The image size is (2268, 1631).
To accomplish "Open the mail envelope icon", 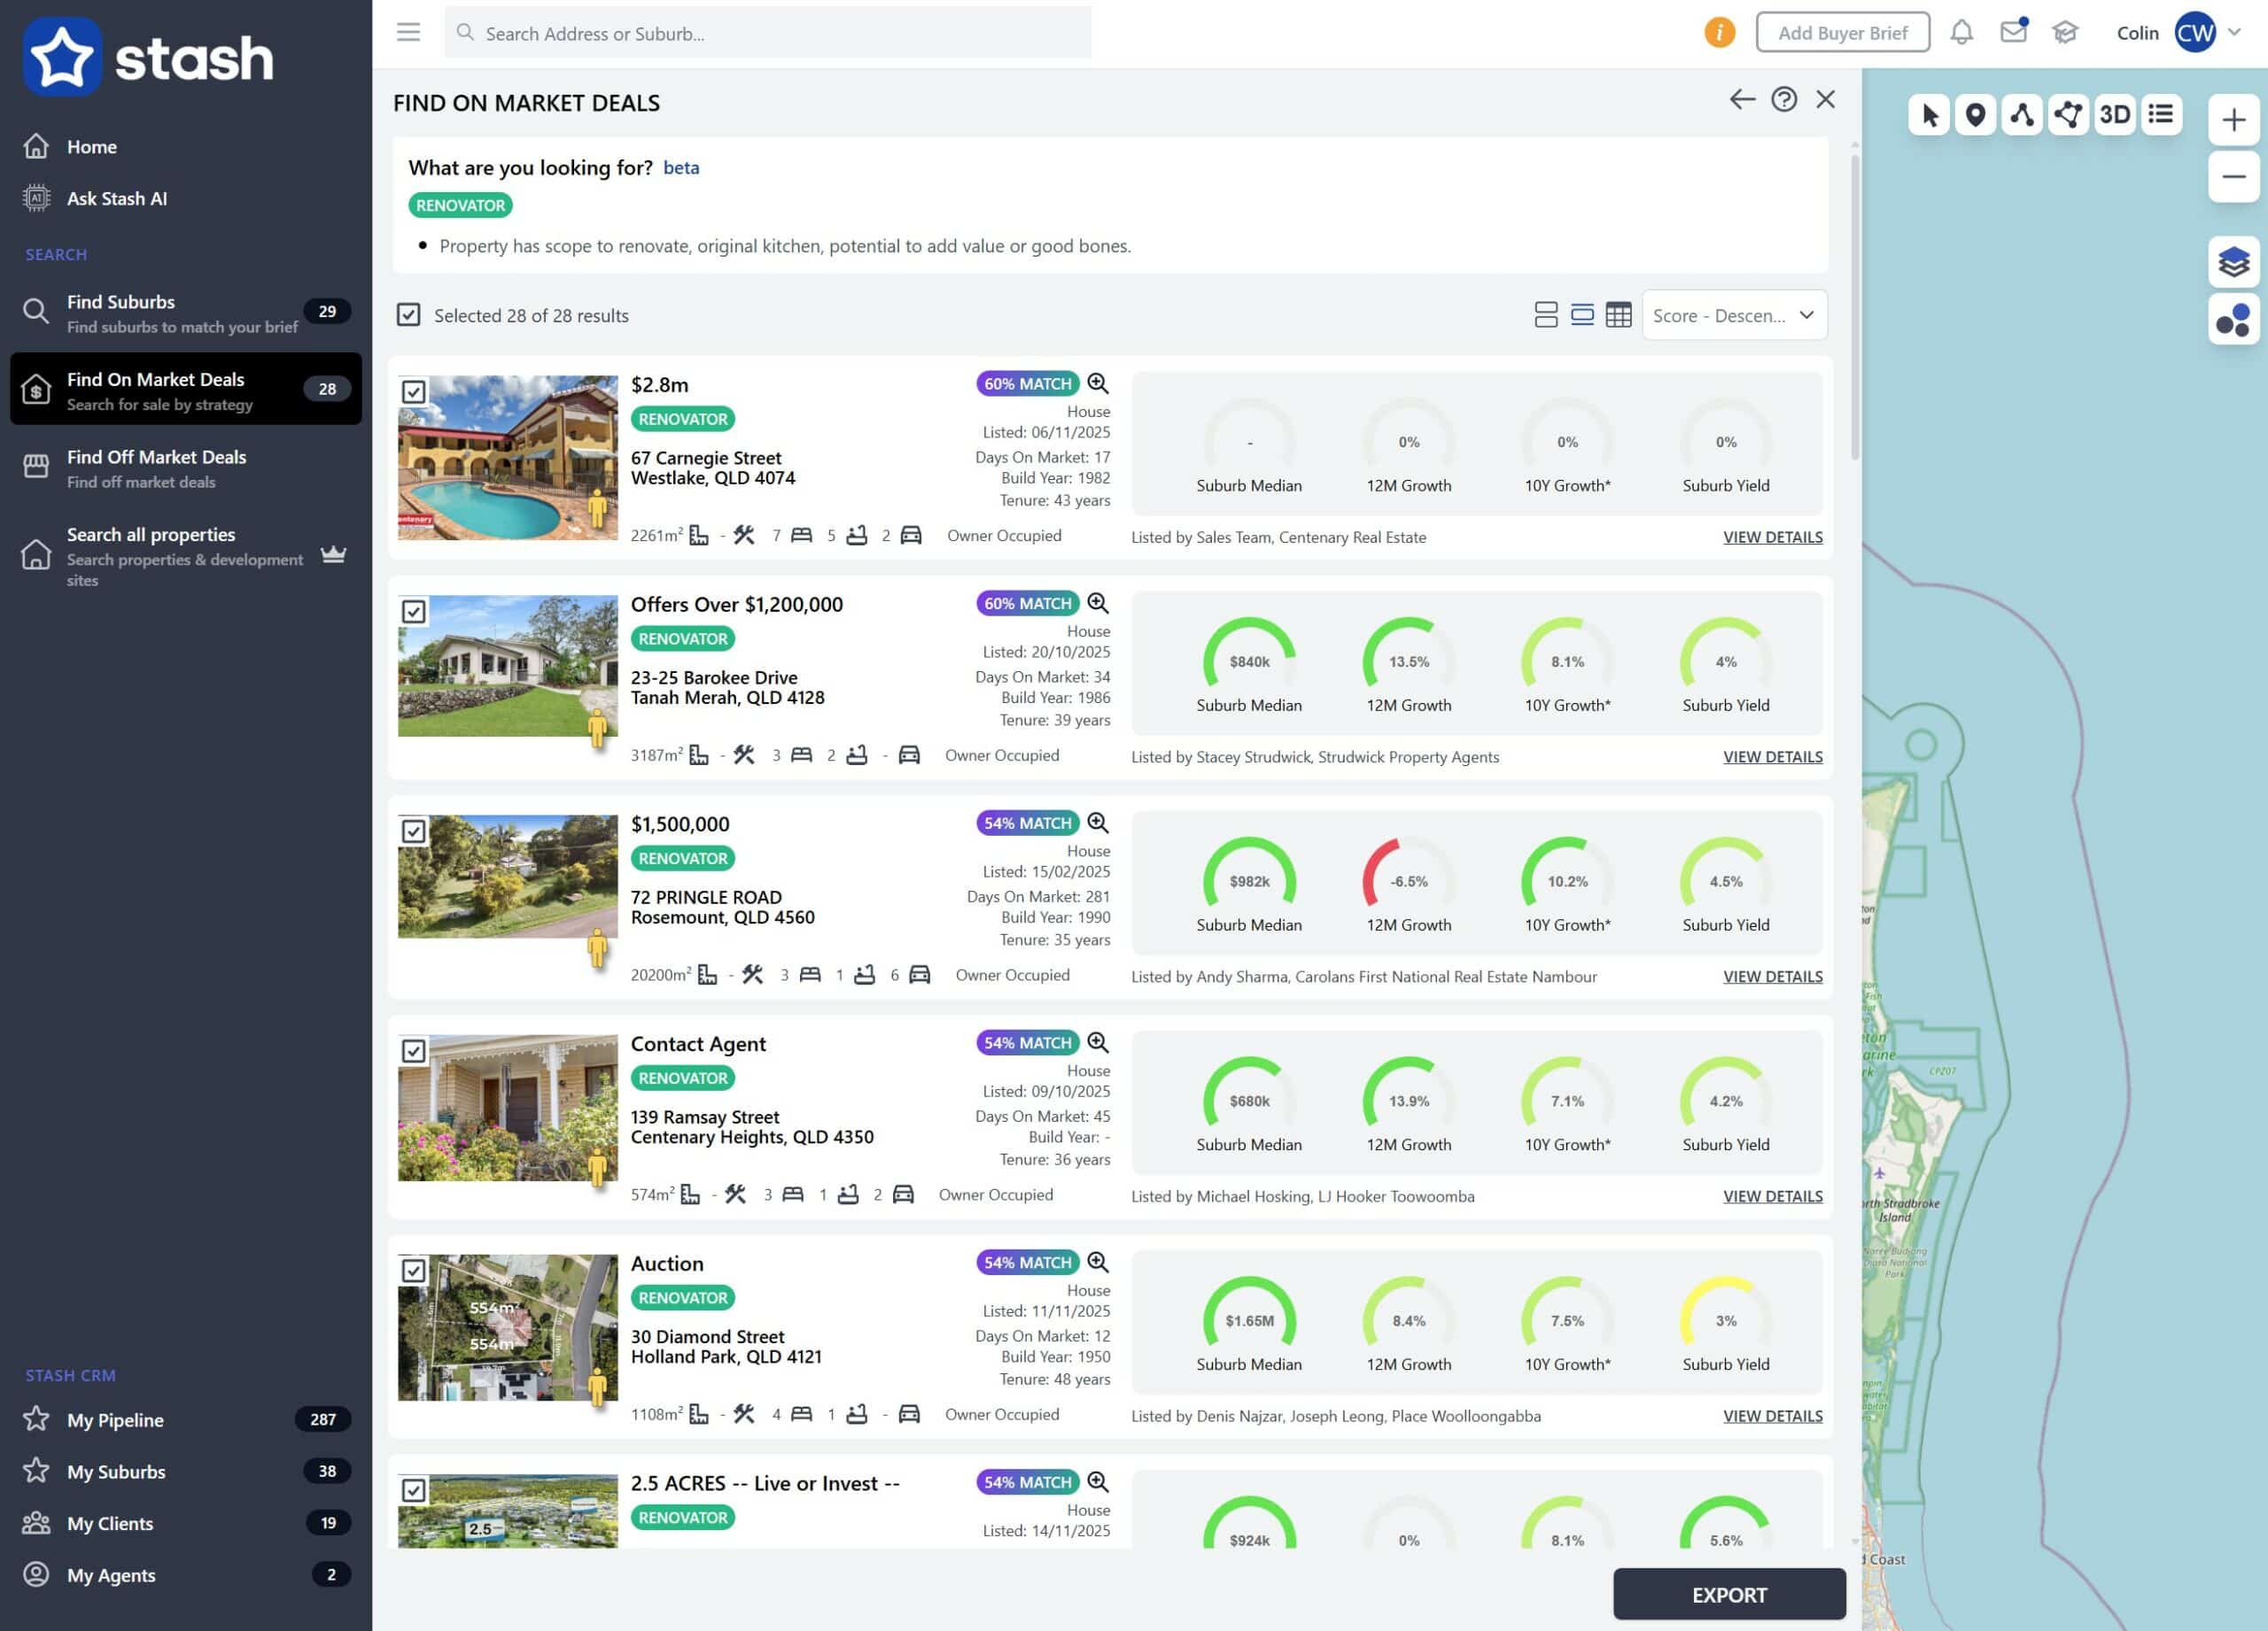I will (x=2012, y=33).
